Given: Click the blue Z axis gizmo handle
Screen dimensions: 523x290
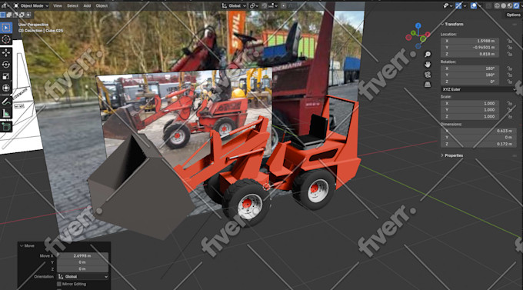Looking at the screenshot, I should (418, 25).
